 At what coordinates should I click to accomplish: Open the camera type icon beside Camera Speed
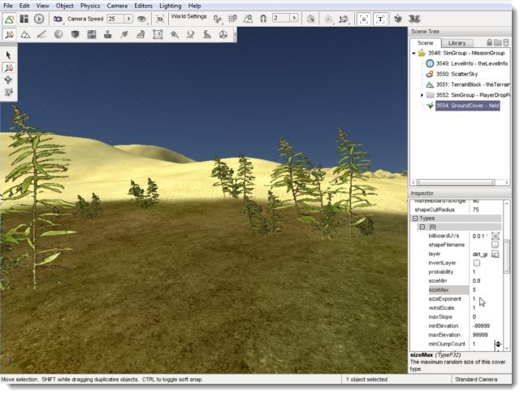58,18
